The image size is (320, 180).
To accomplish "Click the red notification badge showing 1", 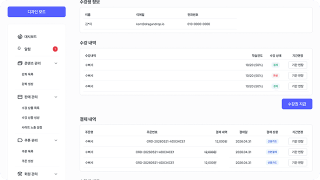I will coord(55,49).
